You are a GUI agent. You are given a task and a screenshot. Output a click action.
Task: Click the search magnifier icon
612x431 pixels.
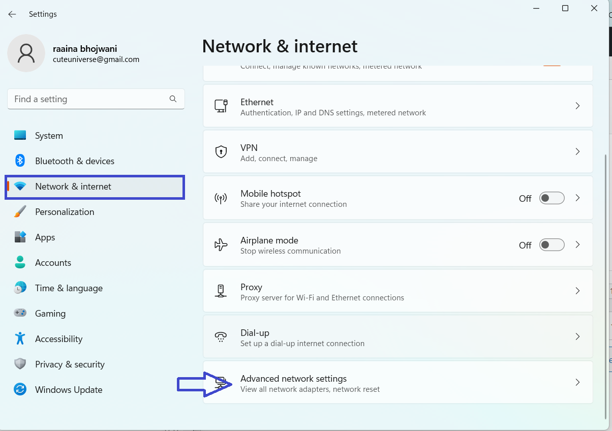click(x=173, y=99)
